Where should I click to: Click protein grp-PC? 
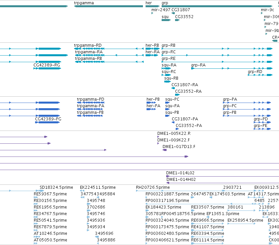point(247,109)
